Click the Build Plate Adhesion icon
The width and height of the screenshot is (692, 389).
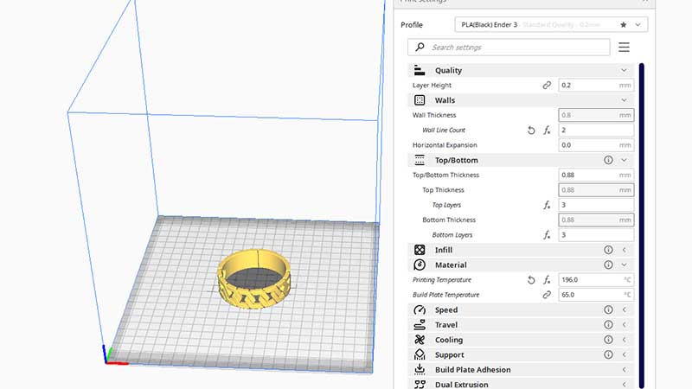420,370
